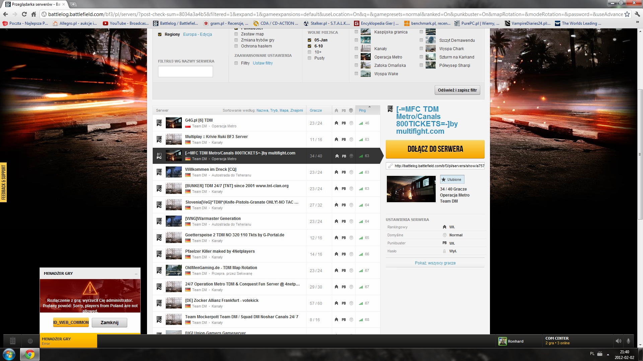Select Pfaelzer Killer maked by 4Netplayers row
The width and height of the screenshot is (643, 361).
266,254
